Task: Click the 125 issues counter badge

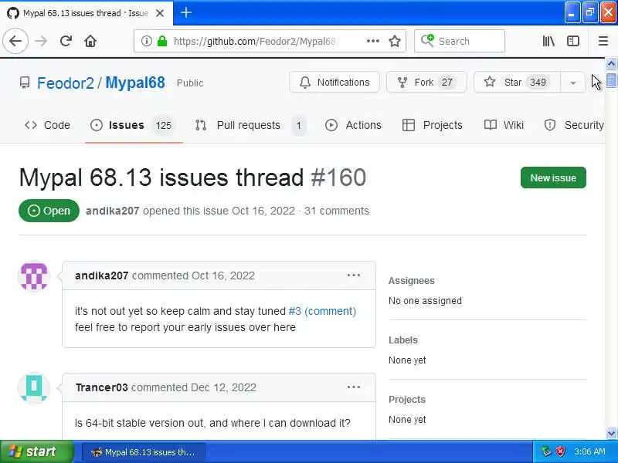Action: click(x=163, y=126)
